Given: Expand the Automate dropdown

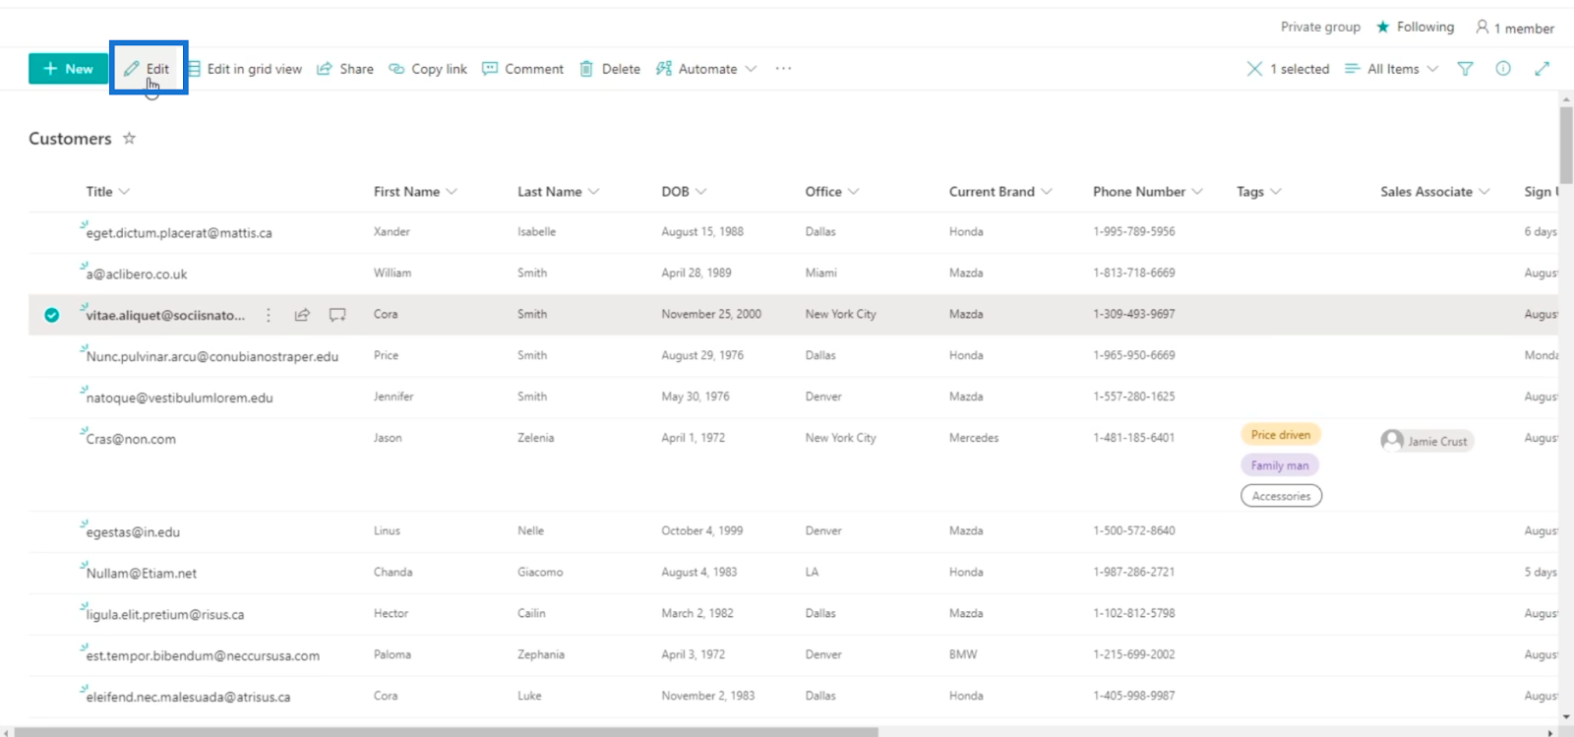Looking at the screenshot, I should 706,69.
